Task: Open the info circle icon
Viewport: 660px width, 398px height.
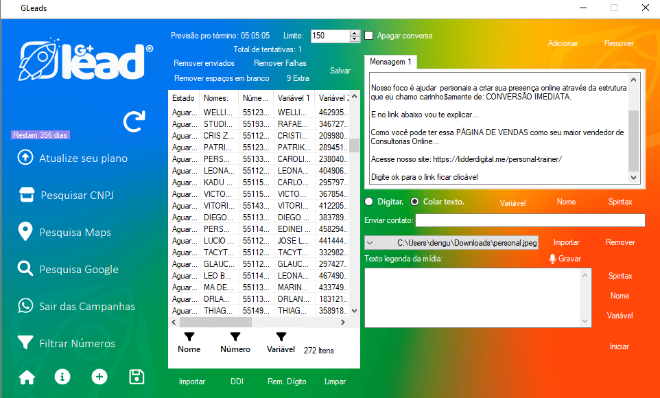Action: 62,377
